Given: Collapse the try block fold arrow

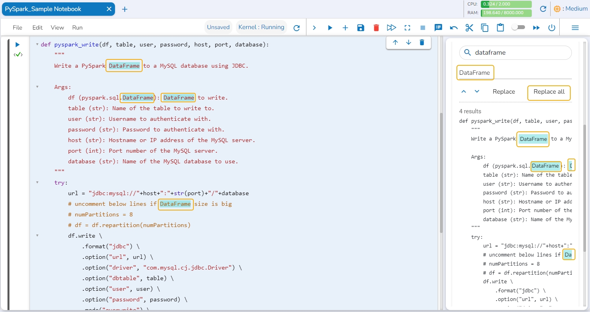Looking at the screenshot, I should 37,183.
